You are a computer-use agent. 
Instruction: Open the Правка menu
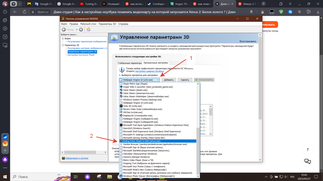[74, 24]
